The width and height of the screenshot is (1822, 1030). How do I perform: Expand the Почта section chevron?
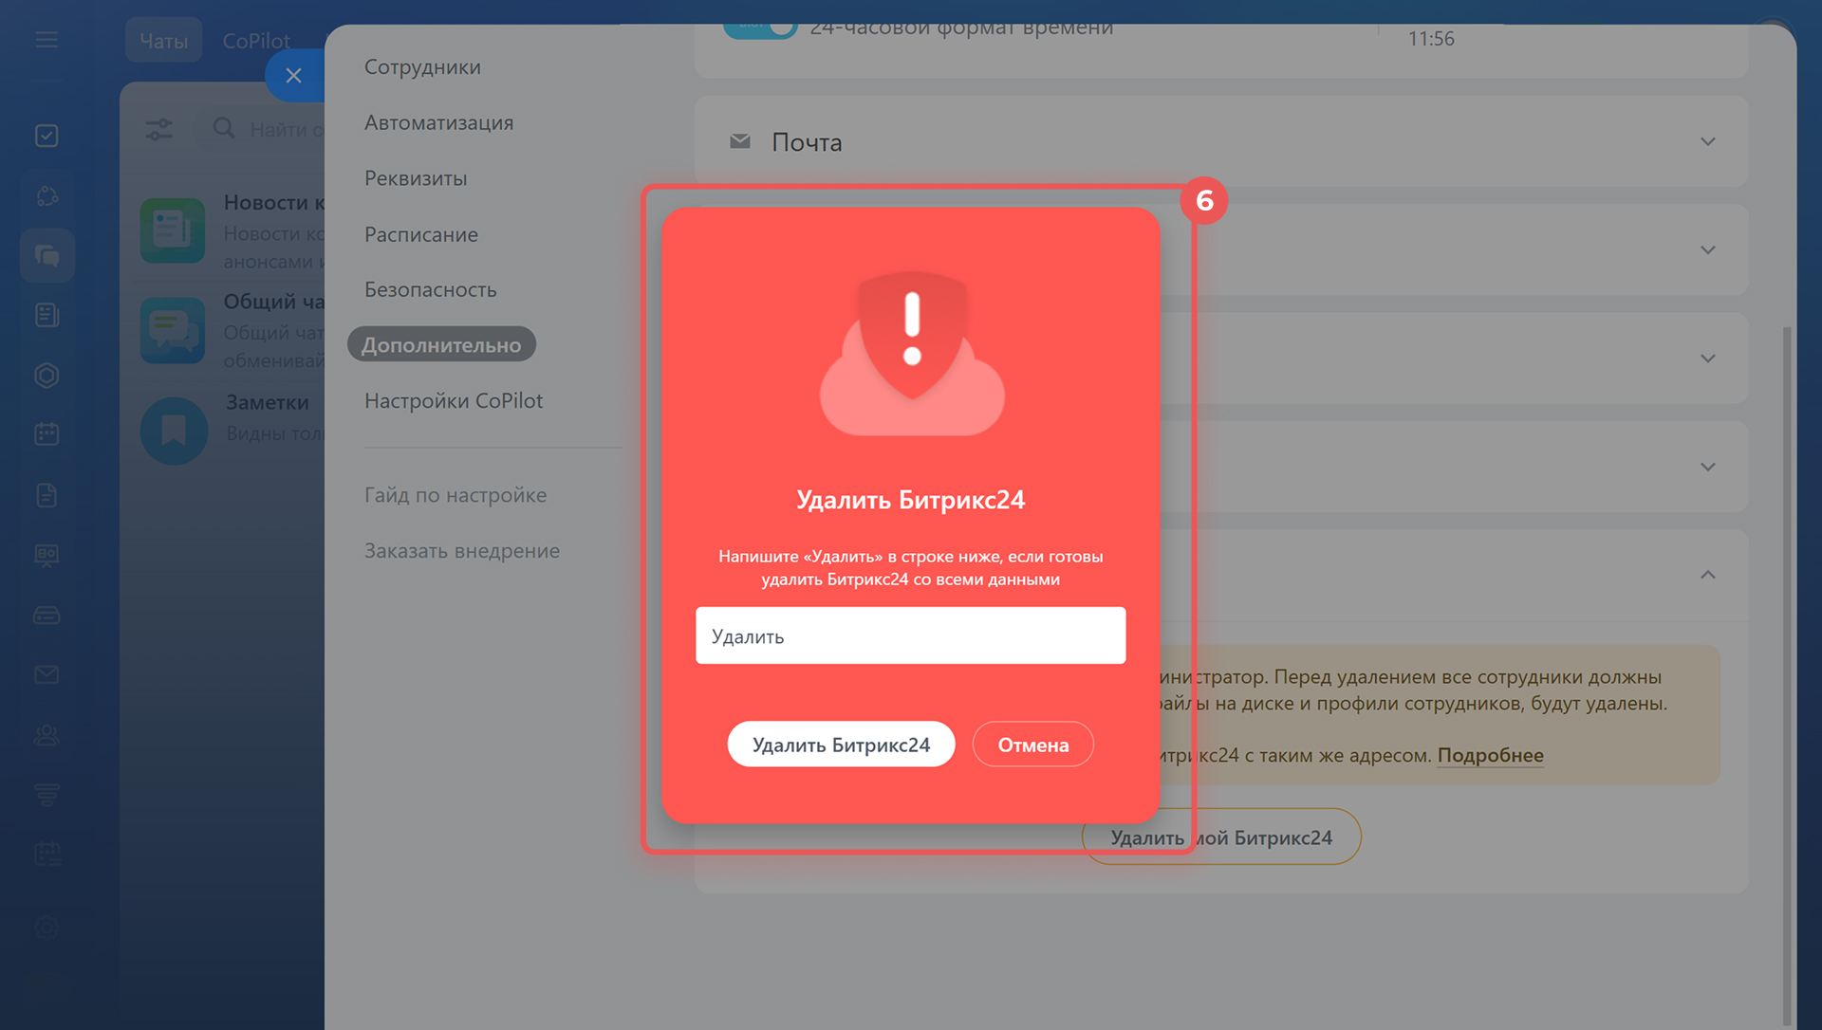1708,141
